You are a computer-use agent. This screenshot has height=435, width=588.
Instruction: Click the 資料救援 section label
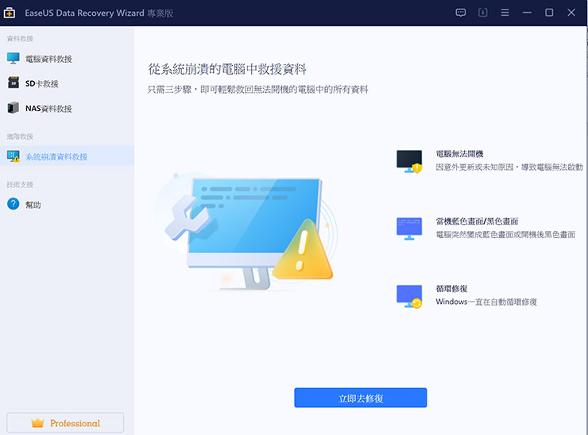[20, 39]
